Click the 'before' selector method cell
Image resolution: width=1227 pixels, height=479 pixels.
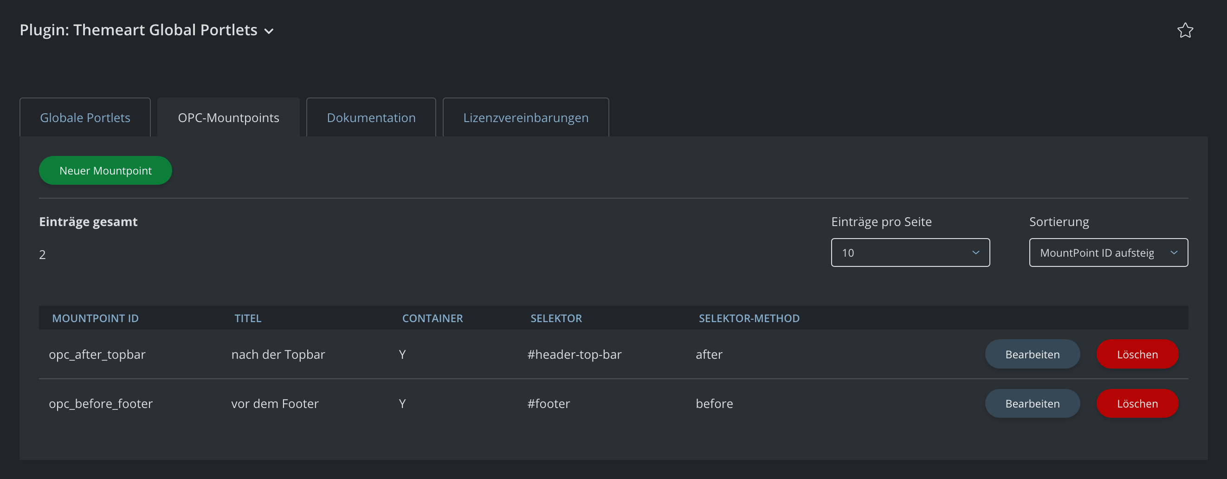[714, 404]
